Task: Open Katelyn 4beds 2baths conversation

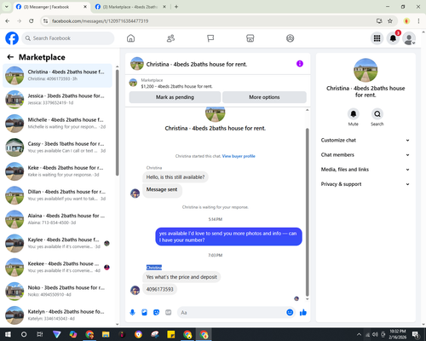Action: coord(57,315)
